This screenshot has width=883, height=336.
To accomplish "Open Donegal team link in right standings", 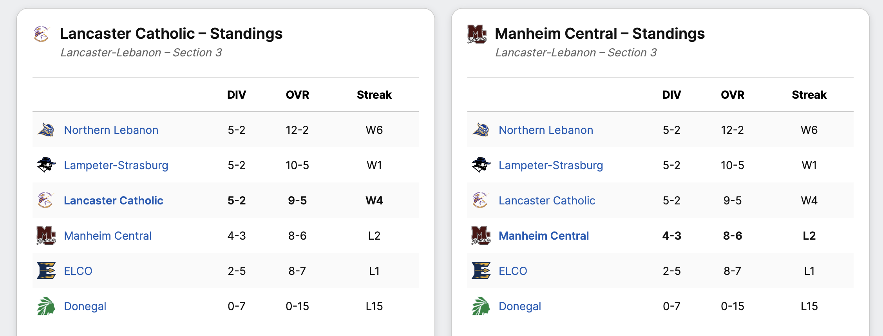I will coord(519,306).
